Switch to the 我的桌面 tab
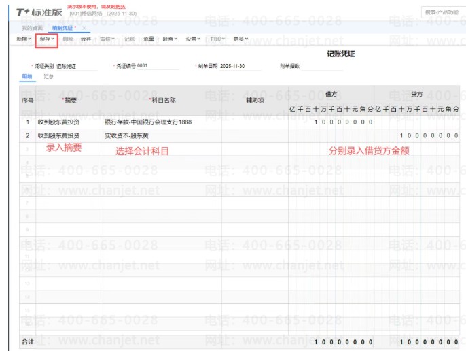466x351 pixels. pos(32,28)
